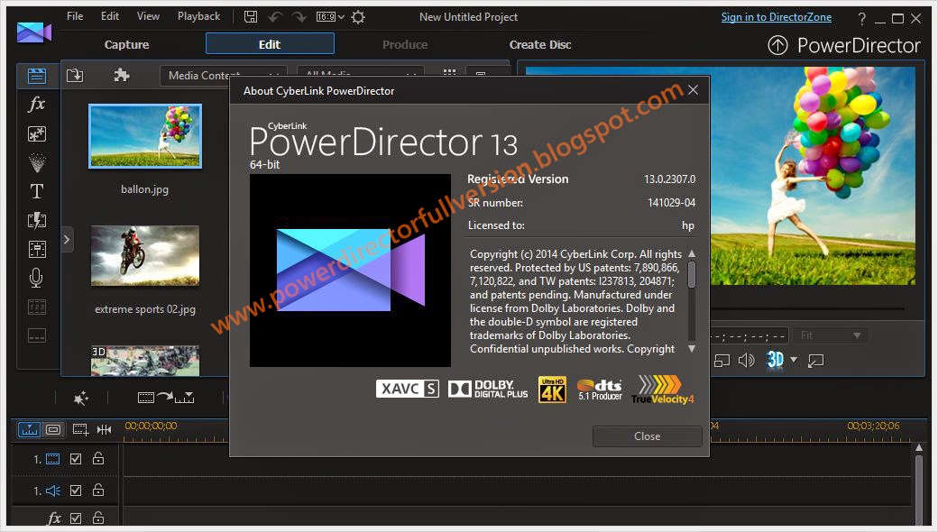Click the undock preview window icon
The height and width of the screenshot is (532, 938).
click(x=815, y=361)
